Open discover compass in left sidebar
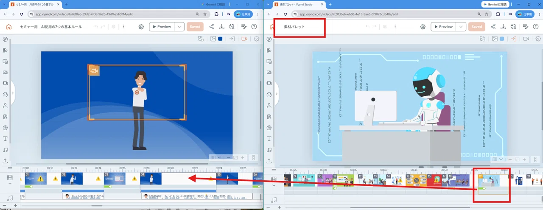 point(6,39)
